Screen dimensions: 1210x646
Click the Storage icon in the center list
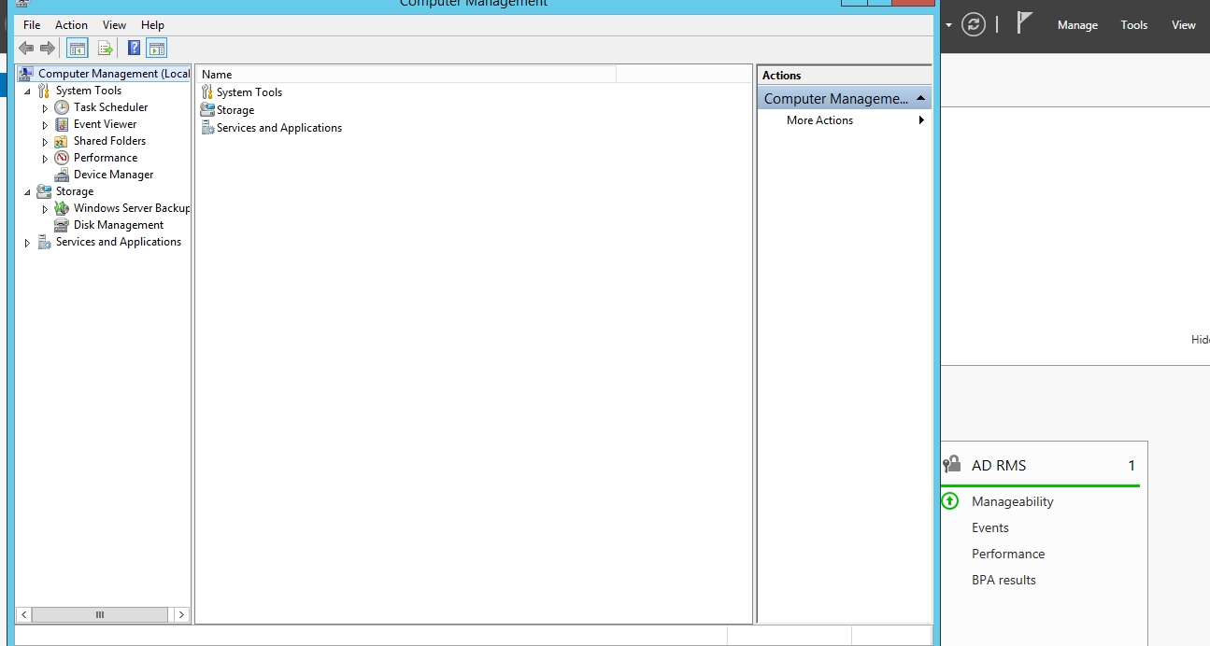coord(207,110)
